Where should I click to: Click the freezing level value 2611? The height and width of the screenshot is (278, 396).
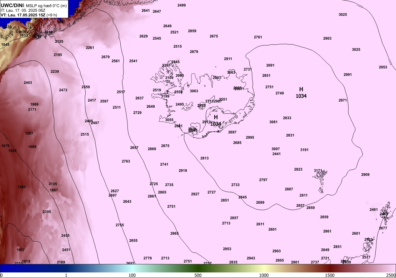(x=260, y=224)
